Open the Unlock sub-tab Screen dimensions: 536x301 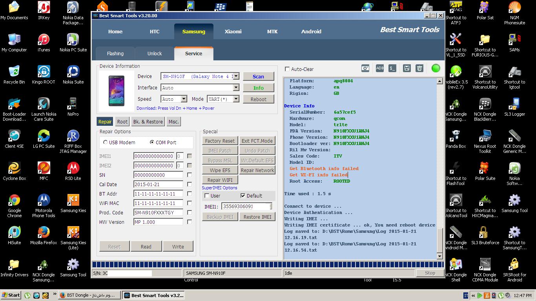(x=155, y=53)
